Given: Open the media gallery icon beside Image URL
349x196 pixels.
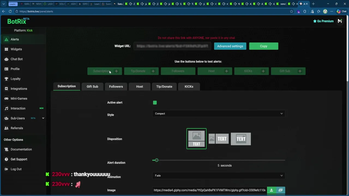Looking at the screenshot, I should (x=281, y=190).
